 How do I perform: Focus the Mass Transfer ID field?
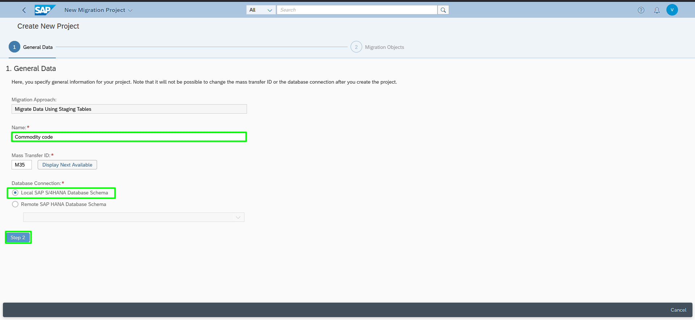(22, 165)
